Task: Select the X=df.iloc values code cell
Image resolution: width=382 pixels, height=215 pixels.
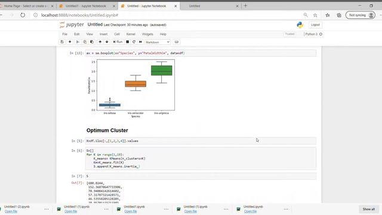Action: coord(201,141)
